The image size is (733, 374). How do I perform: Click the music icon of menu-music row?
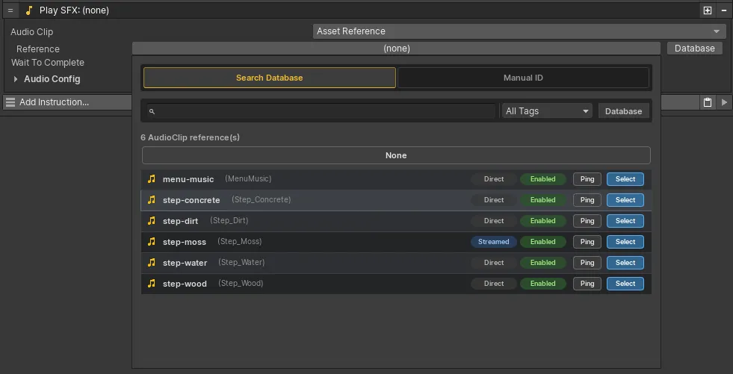tap(151, 179)
